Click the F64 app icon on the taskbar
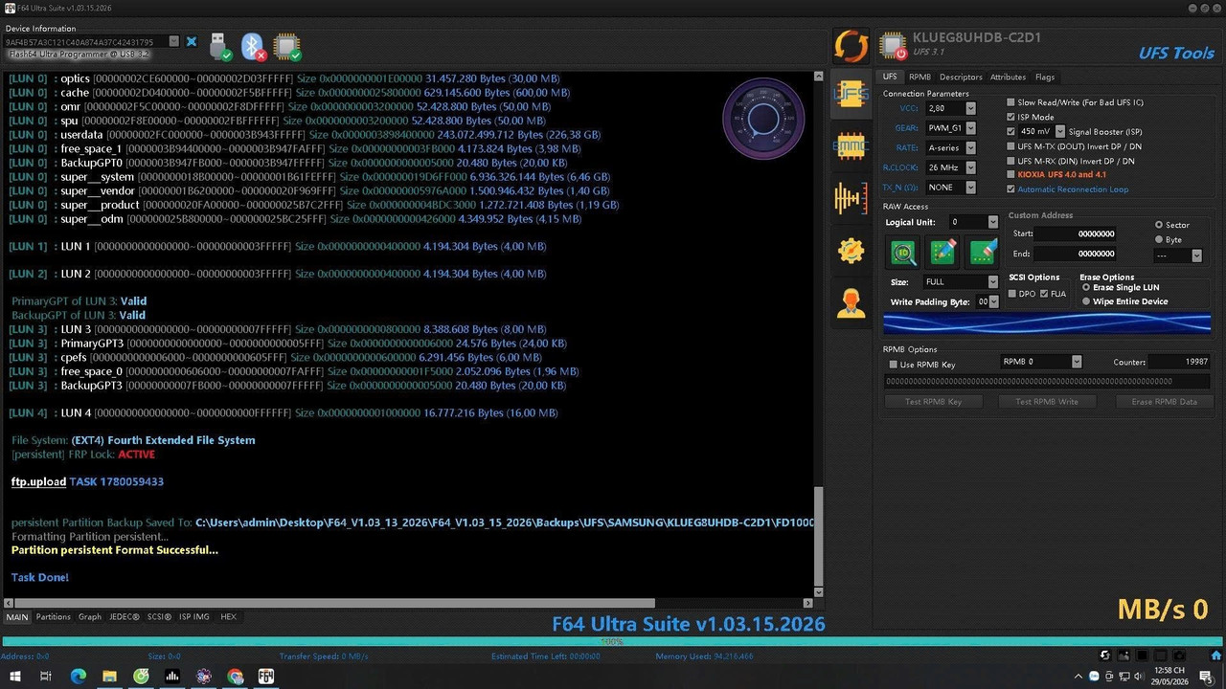 [x=266, y=677]
